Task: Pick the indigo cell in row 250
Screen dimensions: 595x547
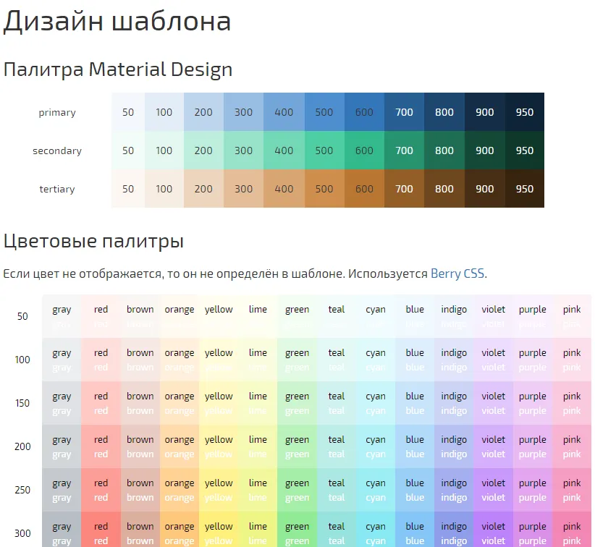Action: (454, 490)
